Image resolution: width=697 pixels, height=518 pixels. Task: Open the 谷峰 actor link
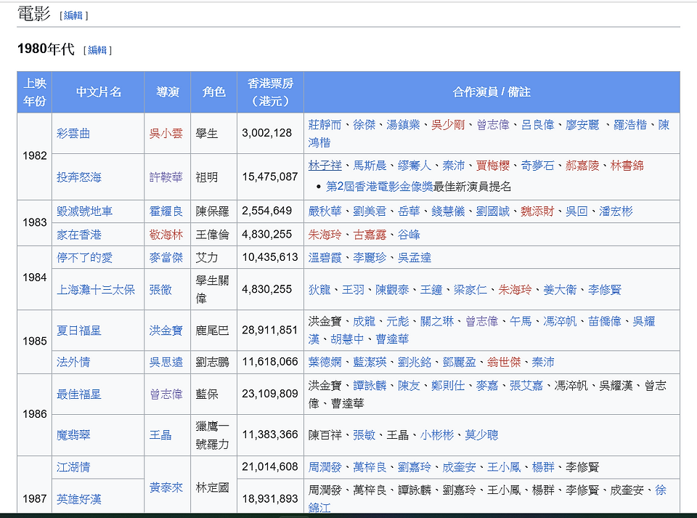(409, 235)
